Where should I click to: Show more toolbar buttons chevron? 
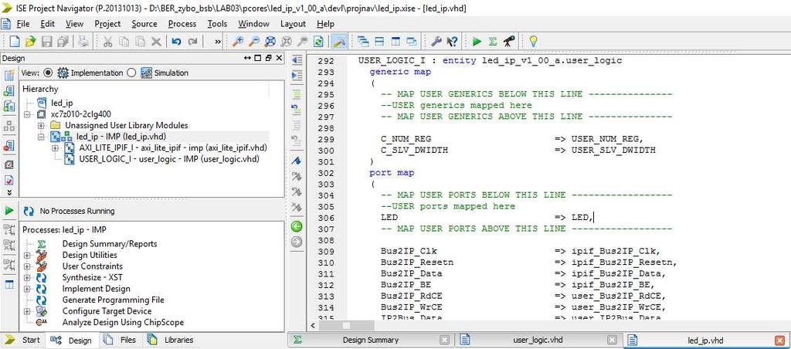coord(217,42)
